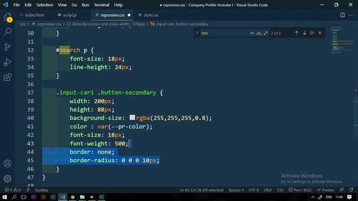
Task: Click the VS Code logo icon
Action: coord(5,4)
